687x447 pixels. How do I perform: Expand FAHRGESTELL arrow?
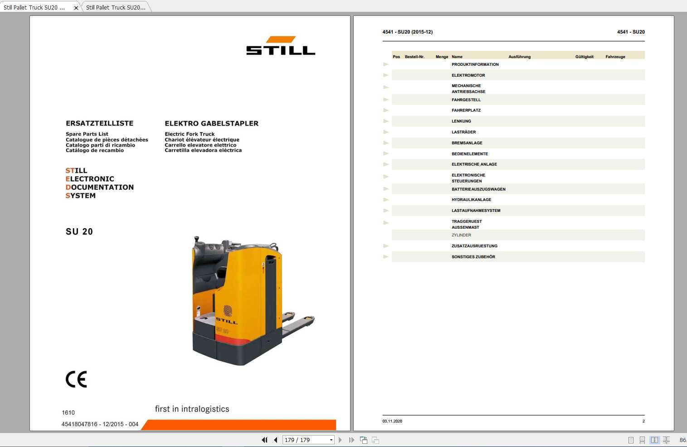pos(386,99)
